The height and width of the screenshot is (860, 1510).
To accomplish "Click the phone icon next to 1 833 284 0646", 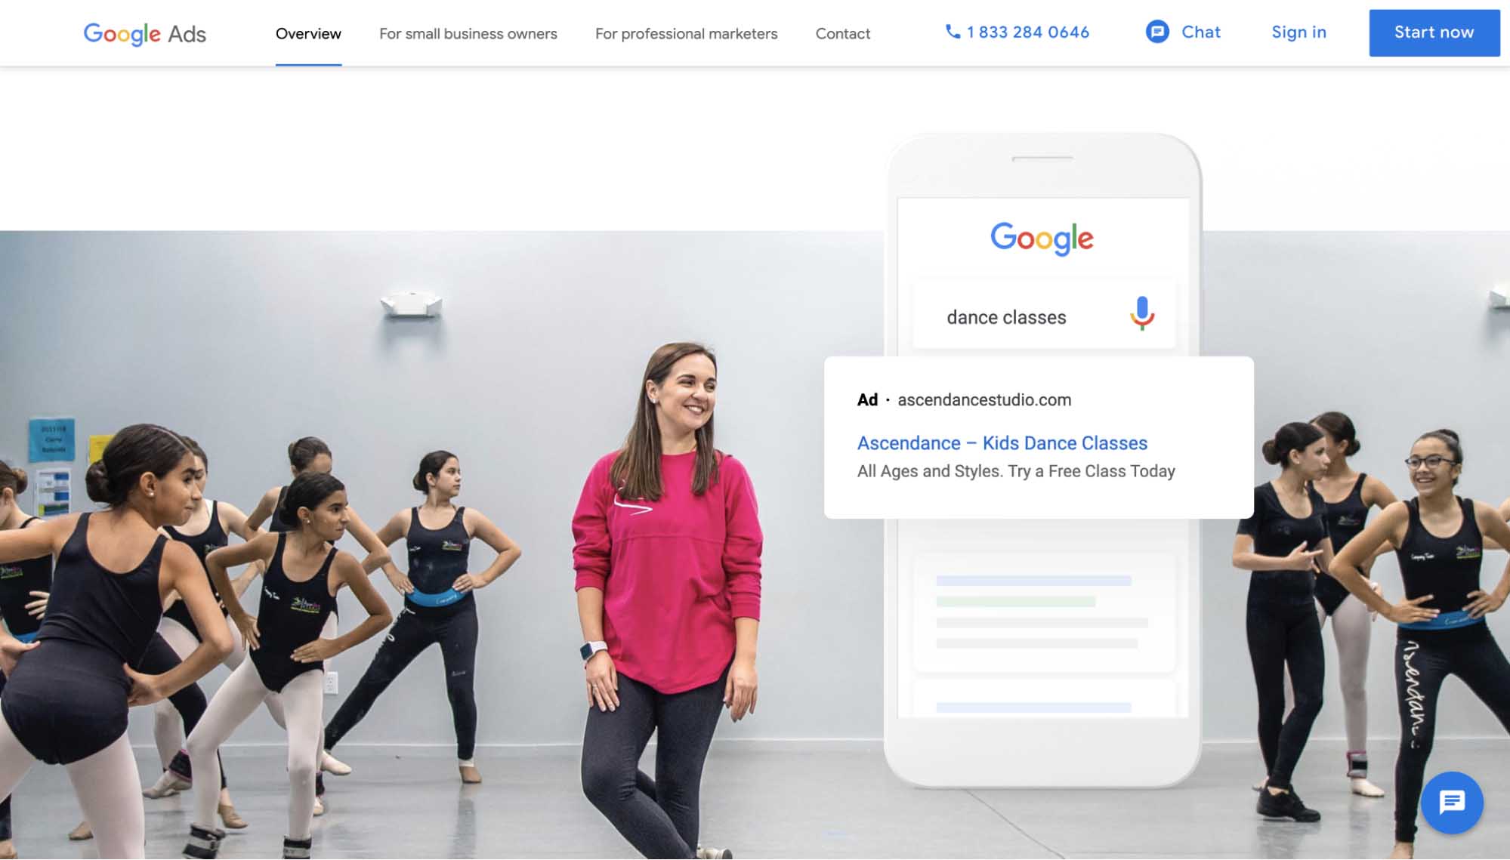I will pyautogui.click(x=952, y=32).
